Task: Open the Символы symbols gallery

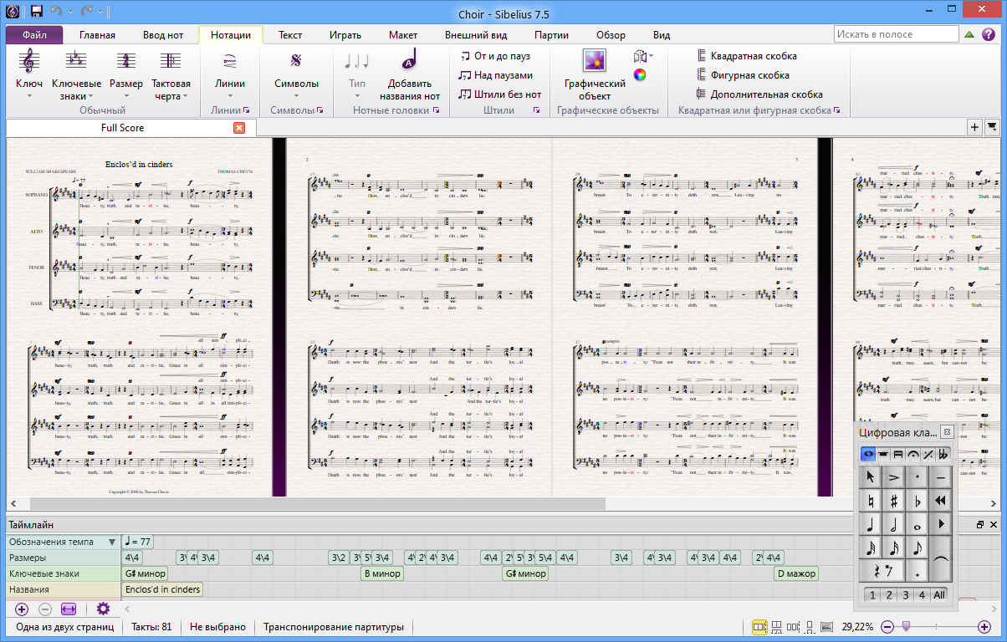Action: 296,74
